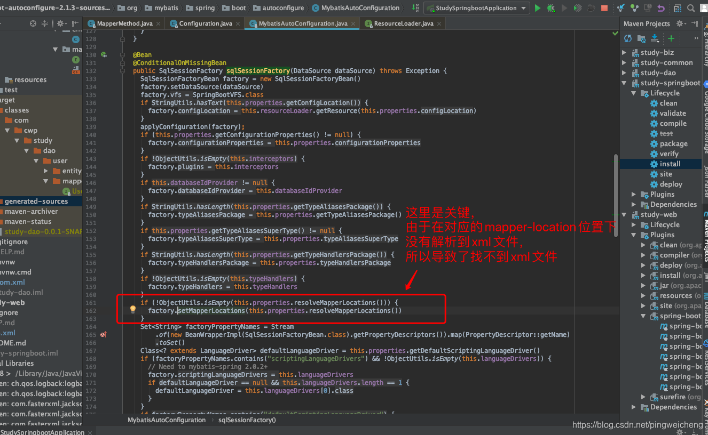Viewport: 708px width, 435px height.
Task: Expand study-biz Maven module
Action: pyautogui.click(x=625, y=52)
